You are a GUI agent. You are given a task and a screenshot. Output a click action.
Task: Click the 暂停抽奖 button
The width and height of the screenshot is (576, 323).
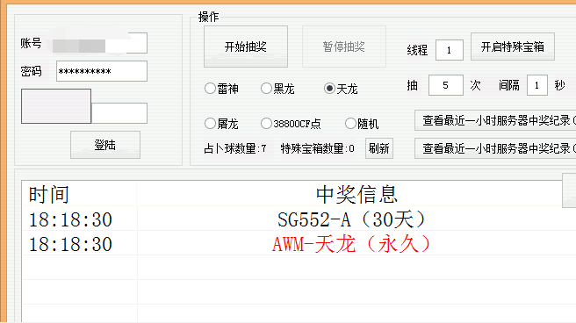point(344,47)
